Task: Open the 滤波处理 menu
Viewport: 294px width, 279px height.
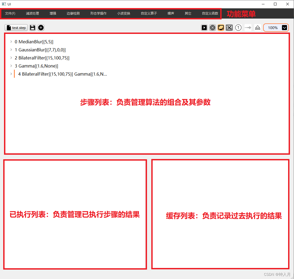Action: [32, 13]
